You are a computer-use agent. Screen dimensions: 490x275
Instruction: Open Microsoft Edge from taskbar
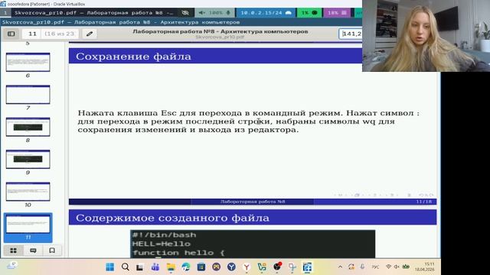point(186,267)
